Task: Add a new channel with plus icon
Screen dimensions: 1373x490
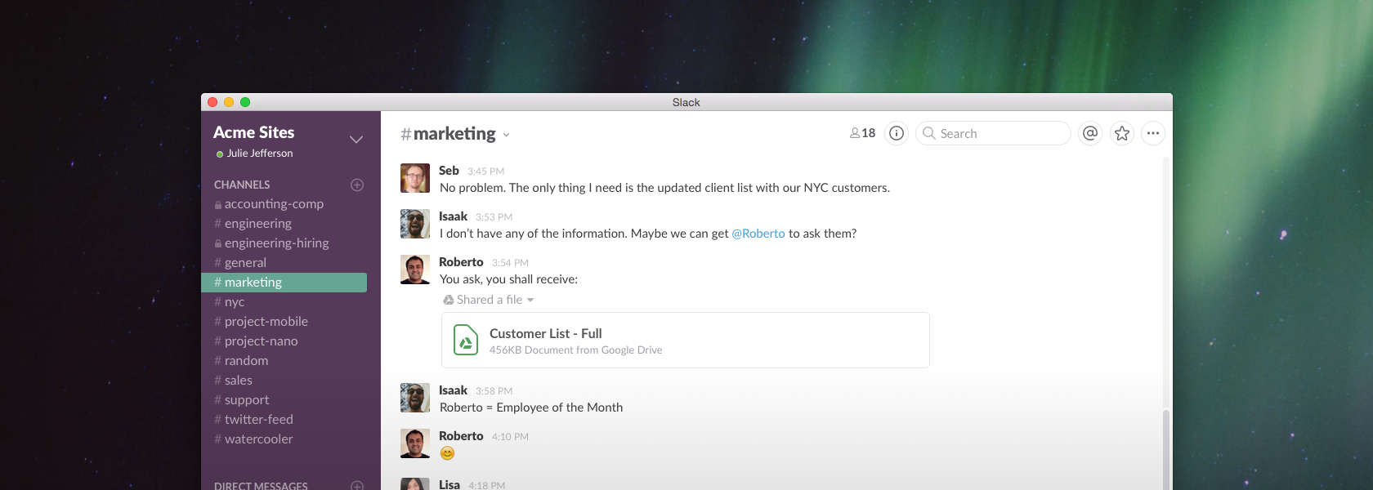Action: tap(357, 185)
